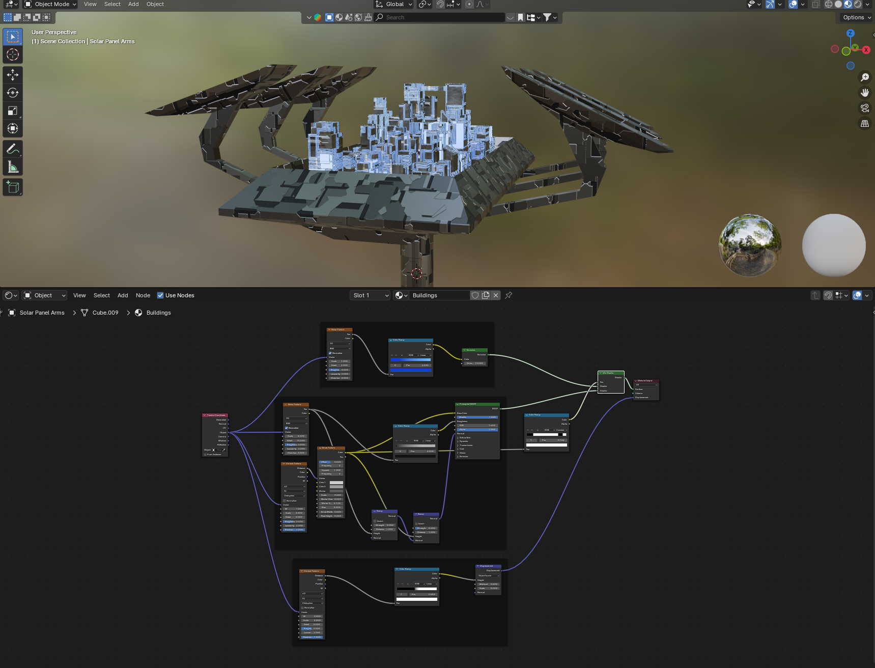Open the viewport shading options arrow

[x=867, y=4]
